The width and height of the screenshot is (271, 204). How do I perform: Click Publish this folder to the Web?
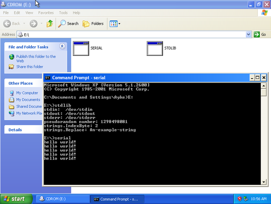pos(36,58)
